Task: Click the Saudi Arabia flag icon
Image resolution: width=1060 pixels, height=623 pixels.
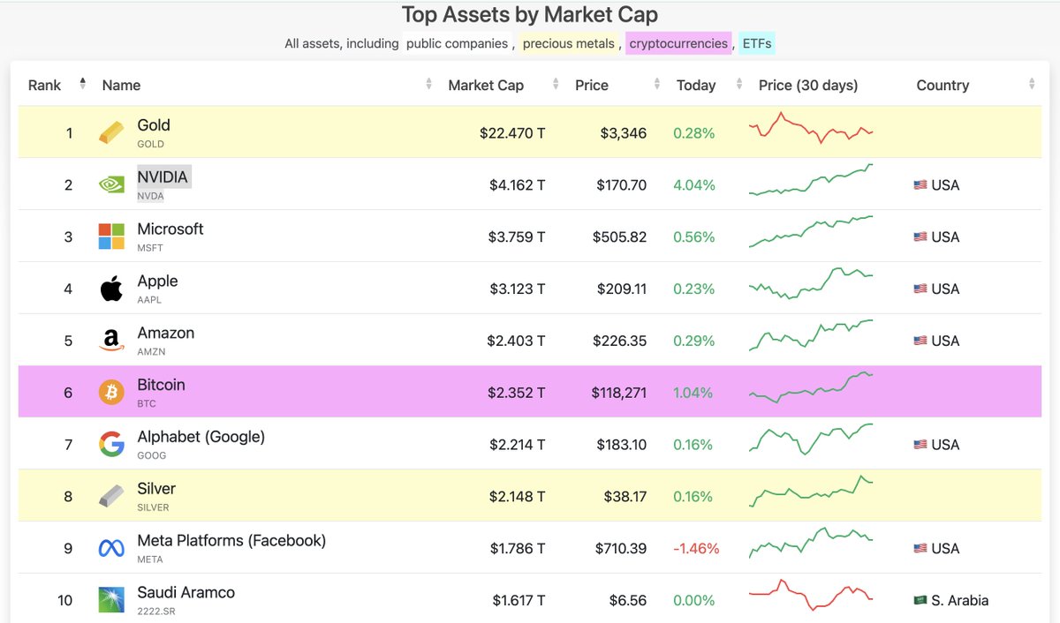Action: click(920, 600)
